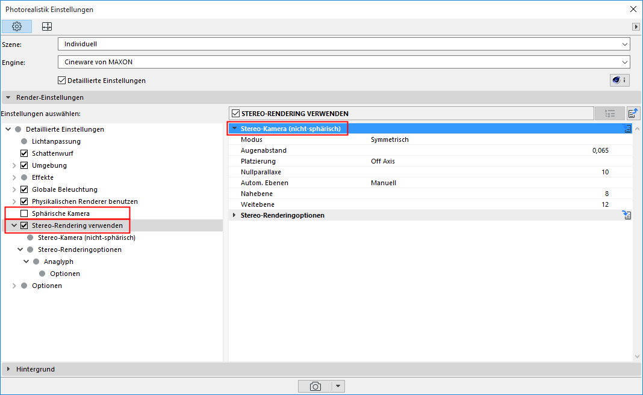The height and width of the screenshot is (395, 643).
Task: Close the Photorealistik Einstellungen dialog
Action: (633, 9)
